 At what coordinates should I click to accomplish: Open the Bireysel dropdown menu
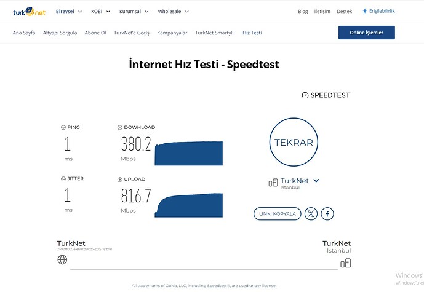[69, 11]
